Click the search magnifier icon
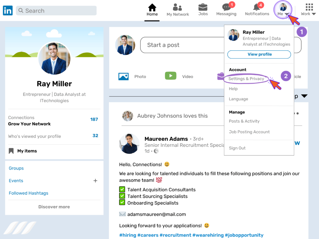The image size is (319, 239). tap(21, 10)
